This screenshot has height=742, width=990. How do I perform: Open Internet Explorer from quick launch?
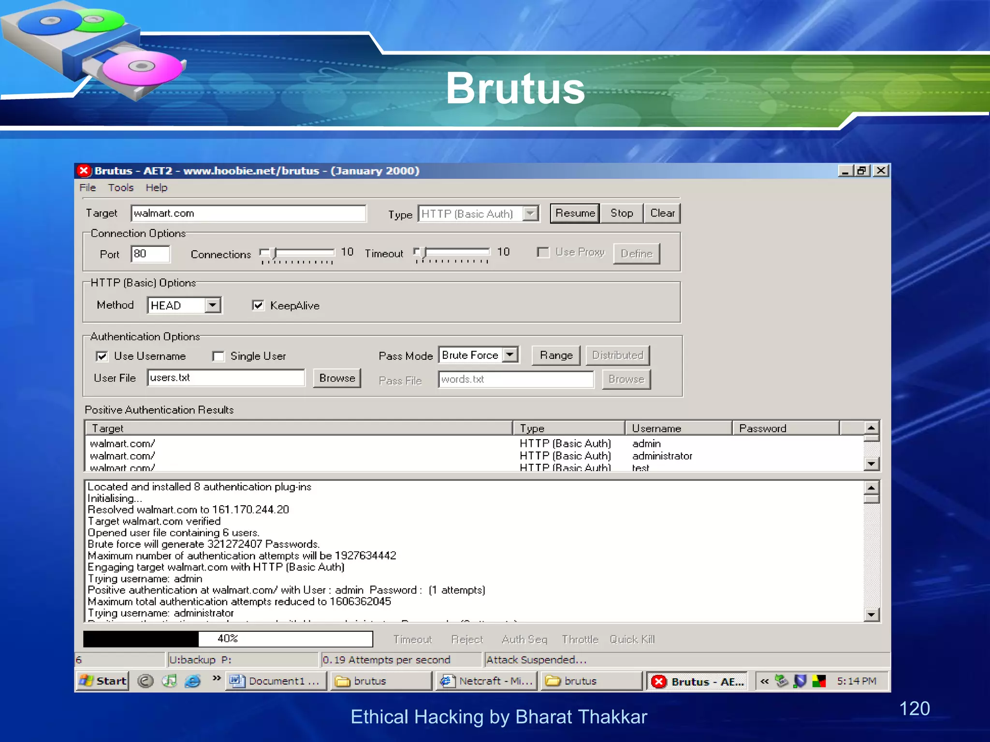coord(193,681)
